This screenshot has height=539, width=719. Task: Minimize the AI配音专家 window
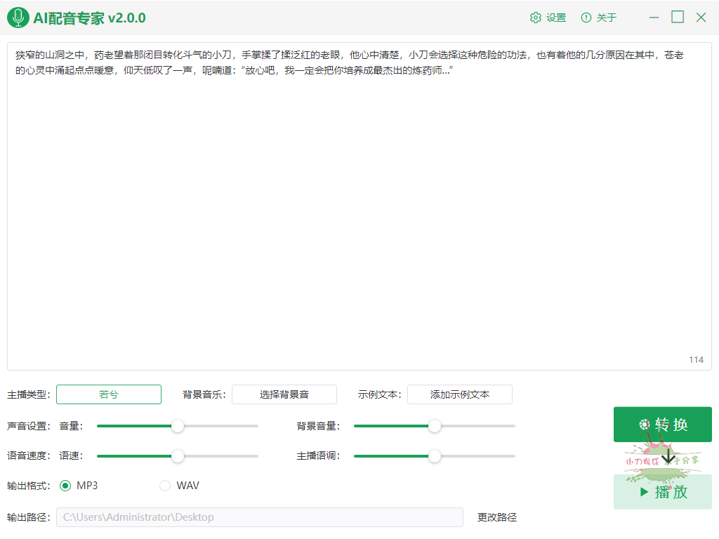(654, 18)
